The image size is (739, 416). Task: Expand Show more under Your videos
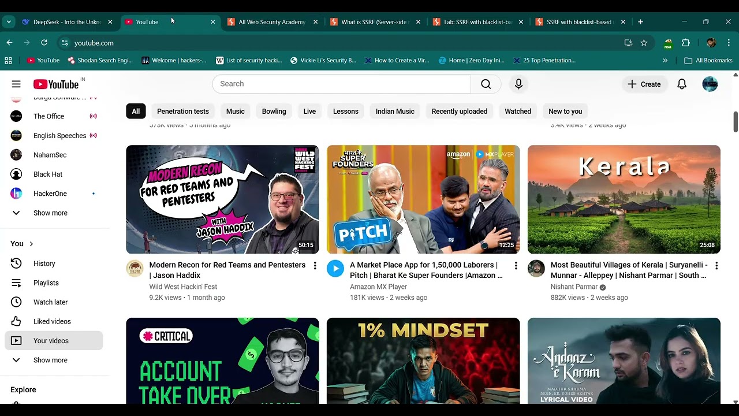pos(54,360)
